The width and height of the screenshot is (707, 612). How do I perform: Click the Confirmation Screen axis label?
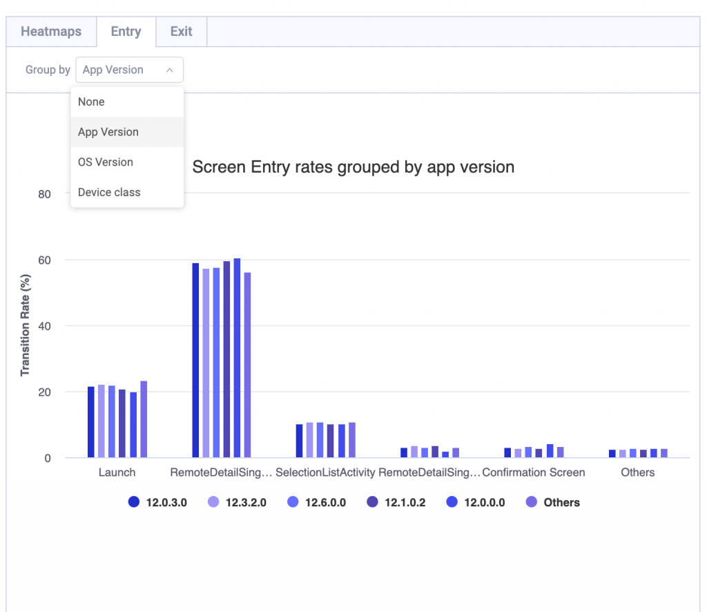(x=534, y=472)
